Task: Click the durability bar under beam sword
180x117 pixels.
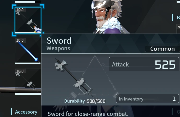Action: [28, 63]
